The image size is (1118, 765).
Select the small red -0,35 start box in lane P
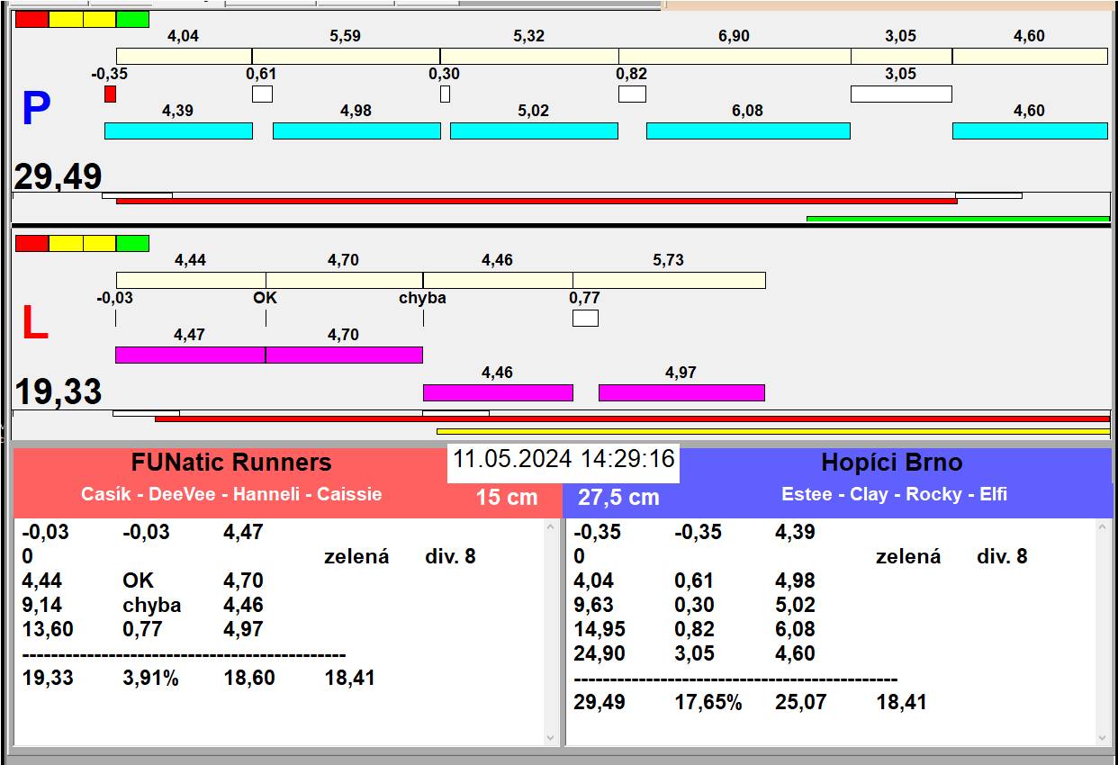110,94
